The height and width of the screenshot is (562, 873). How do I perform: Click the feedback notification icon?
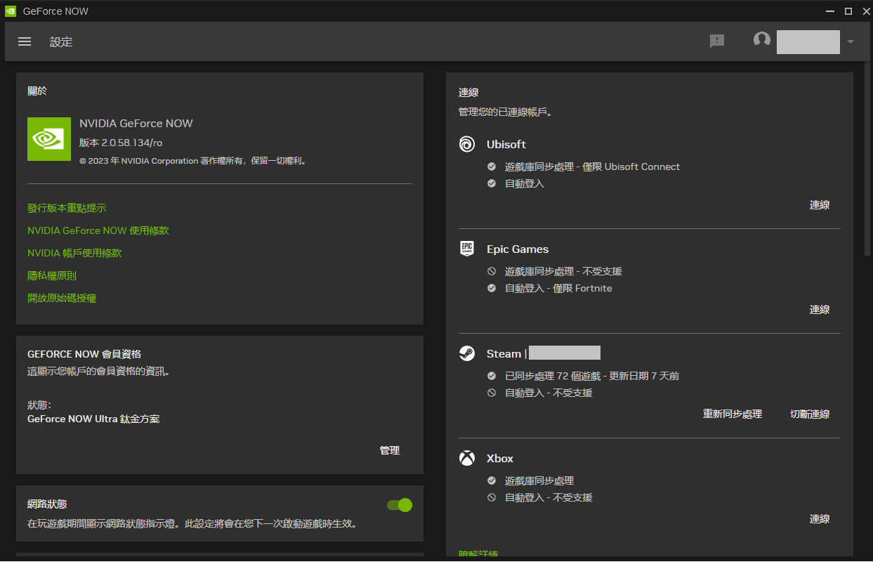tap(716, 41)
